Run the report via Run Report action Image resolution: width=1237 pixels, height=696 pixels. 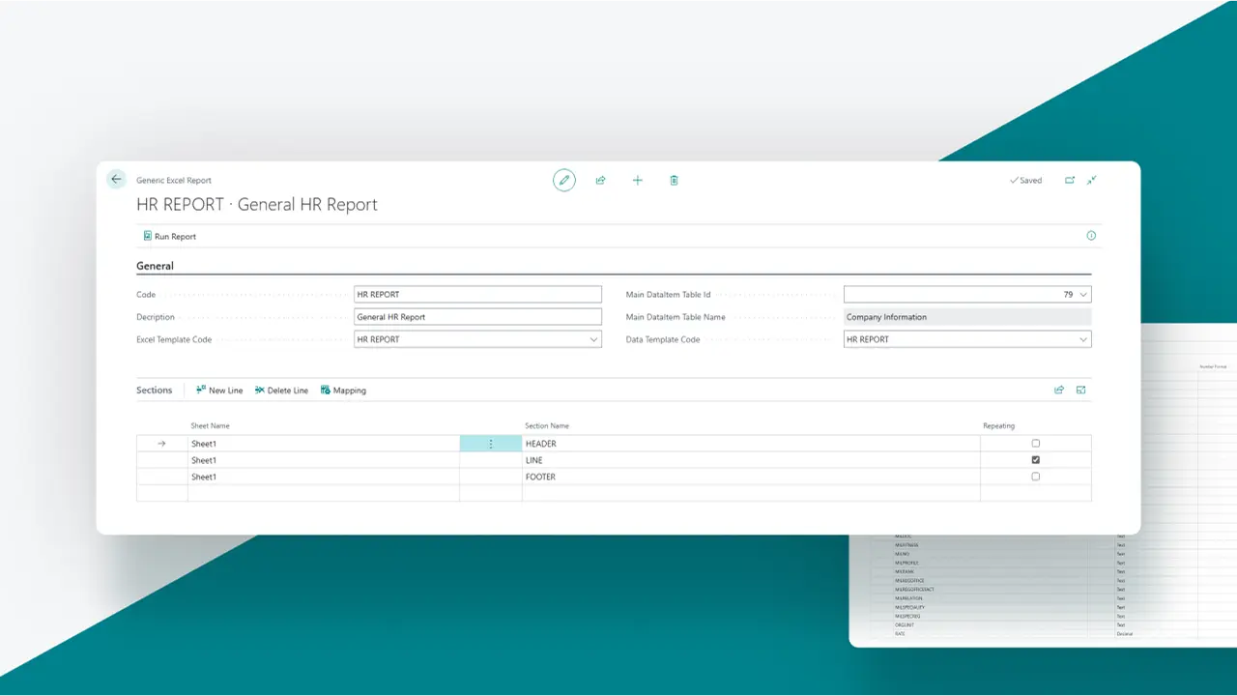coord(169,236)
